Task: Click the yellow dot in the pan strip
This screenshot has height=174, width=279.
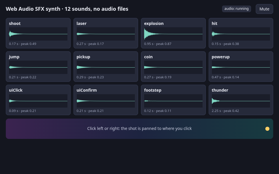Action: click(x=267, y=129)
